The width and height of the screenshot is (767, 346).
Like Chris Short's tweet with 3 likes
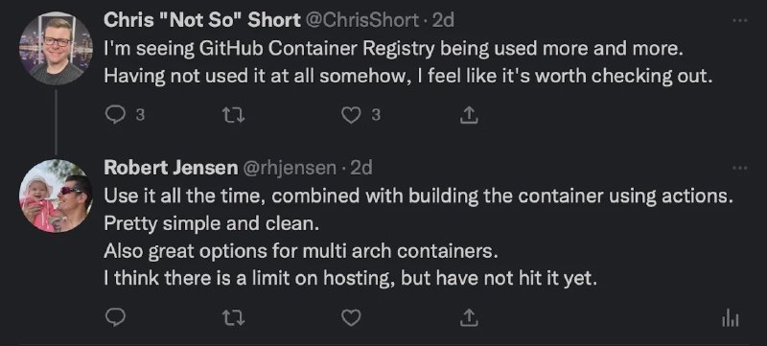[351, 115]
